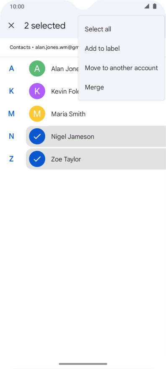This screenshot has width=166, height=369.
Task: Jump to letter A index
Action: click(x=11, y=68)
